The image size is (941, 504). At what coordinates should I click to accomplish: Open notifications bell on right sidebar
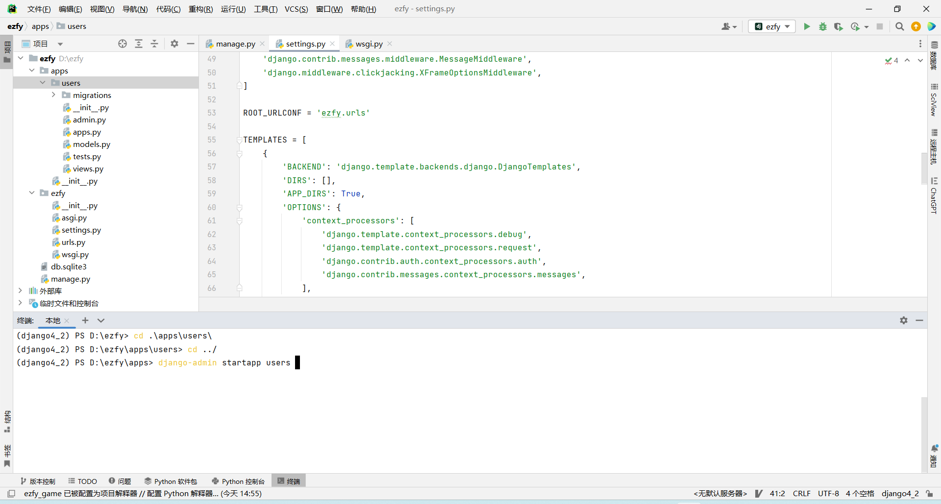click(x=934, y=448)
